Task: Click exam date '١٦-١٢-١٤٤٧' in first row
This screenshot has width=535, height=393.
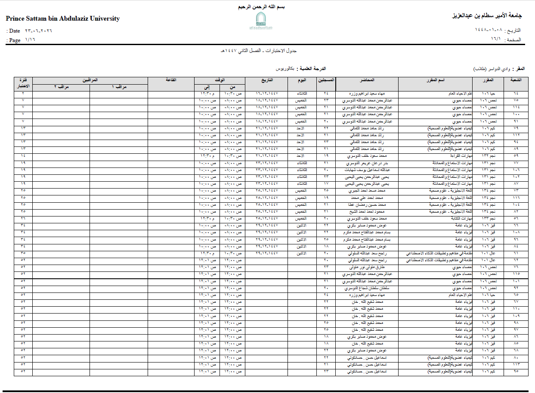Action: (266, 93)
